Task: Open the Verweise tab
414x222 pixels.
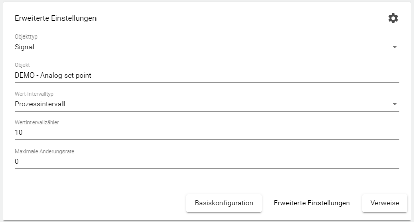Action: pyautogui.click(x=385, y=203)
